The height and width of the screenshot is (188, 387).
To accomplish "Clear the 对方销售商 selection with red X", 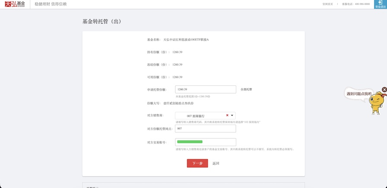I will 227,116.
